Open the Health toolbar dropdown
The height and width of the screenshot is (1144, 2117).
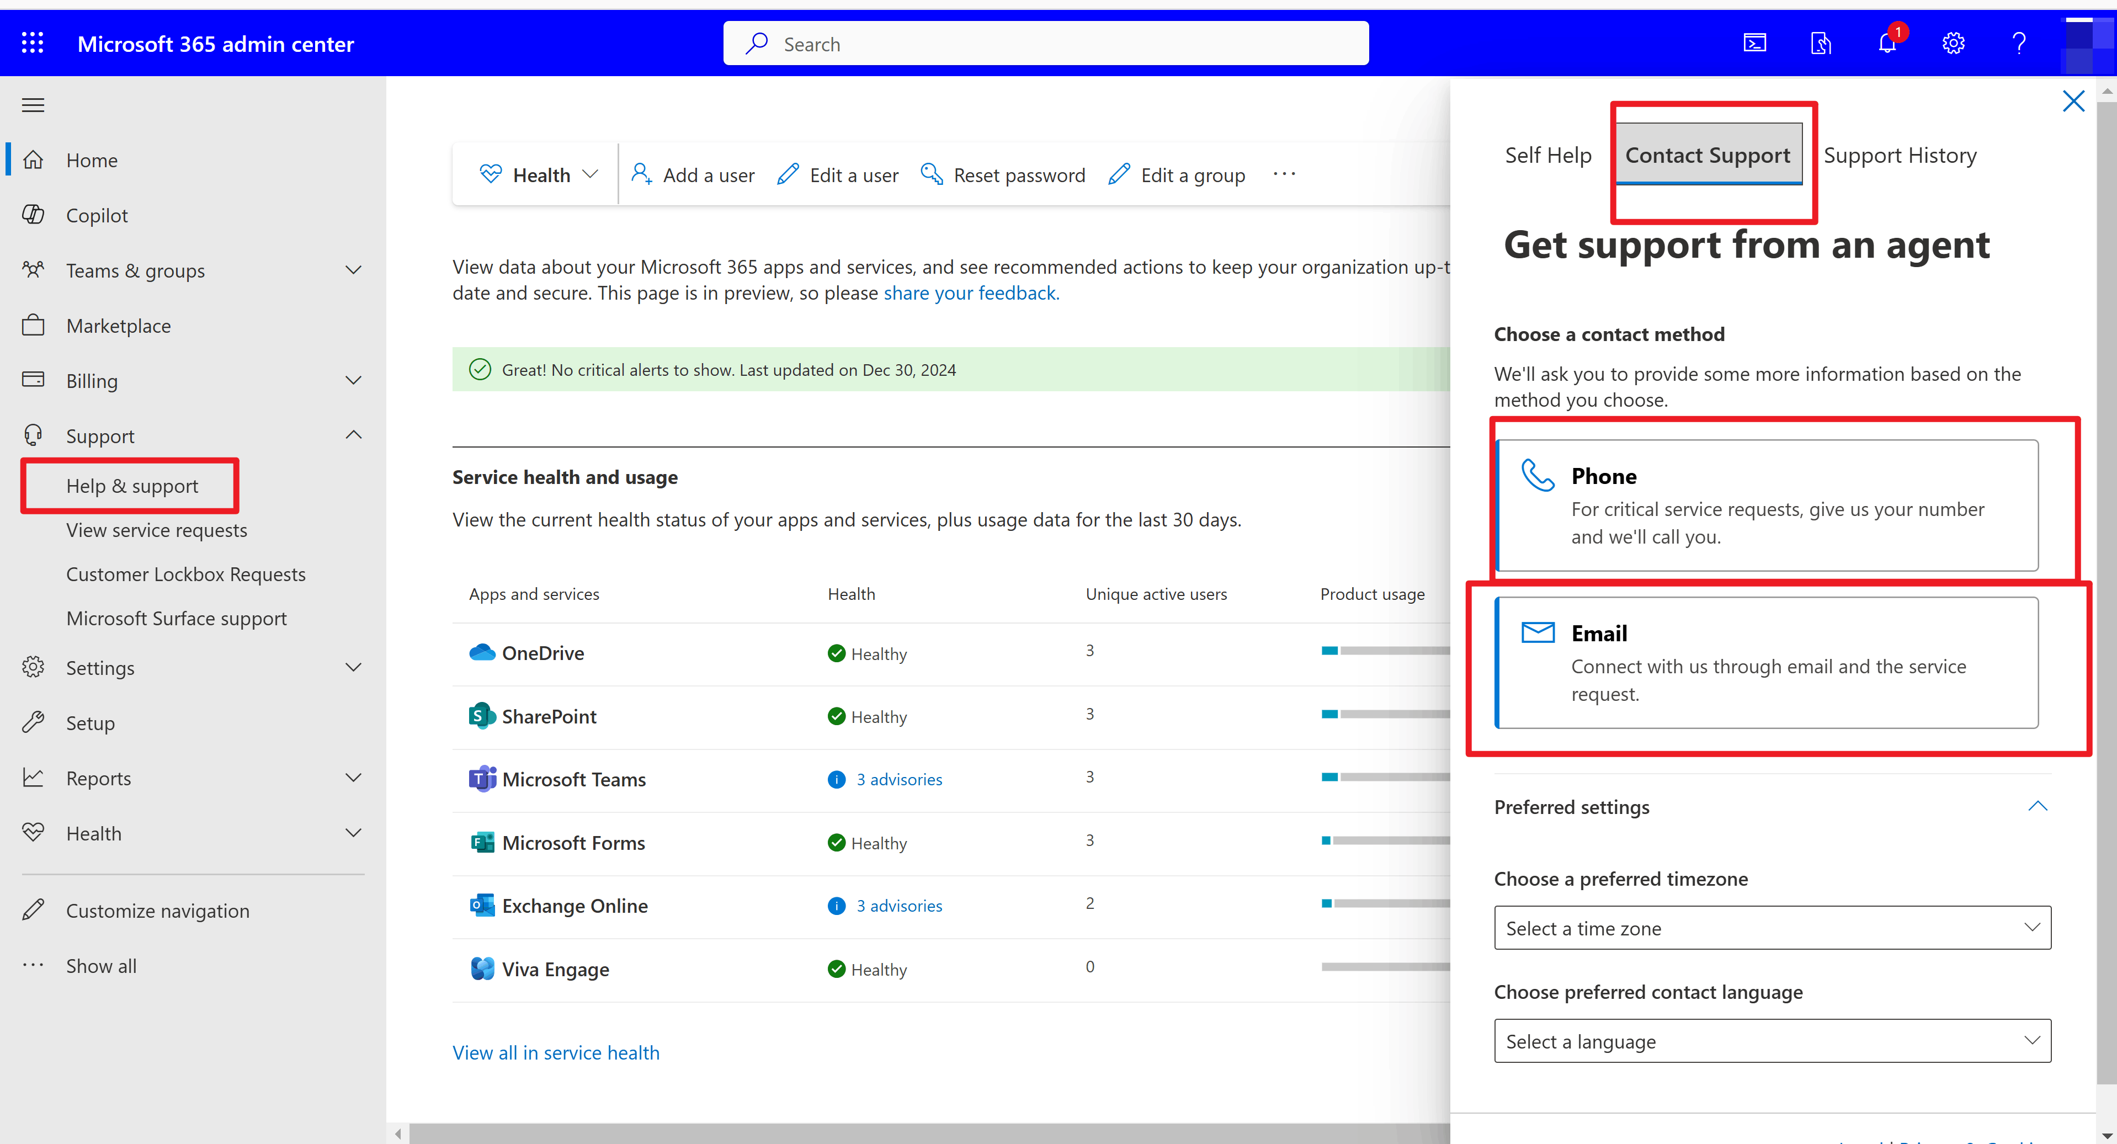(539, 174)
